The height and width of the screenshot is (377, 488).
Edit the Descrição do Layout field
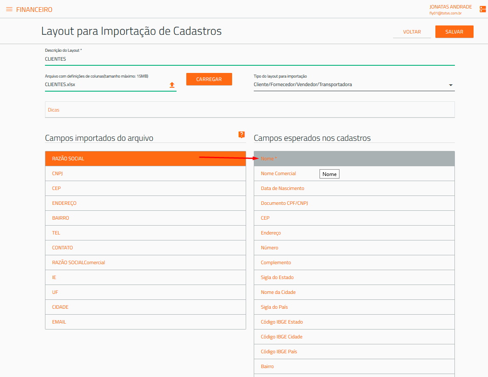250,59
